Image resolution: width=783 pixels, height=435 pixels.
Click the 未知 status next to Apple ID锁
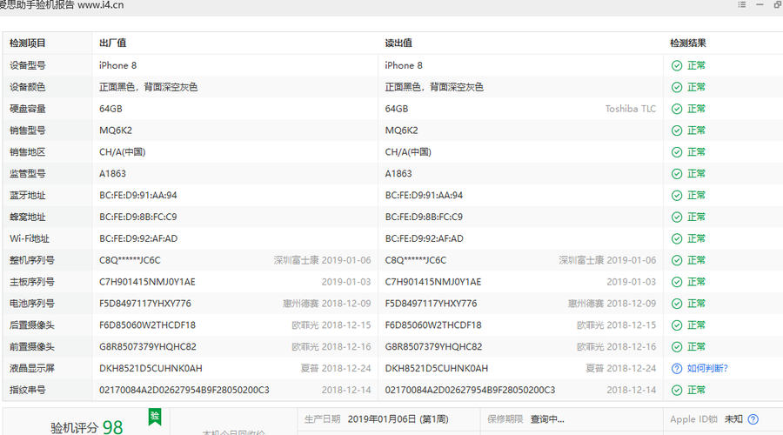[x=733, y=419]
